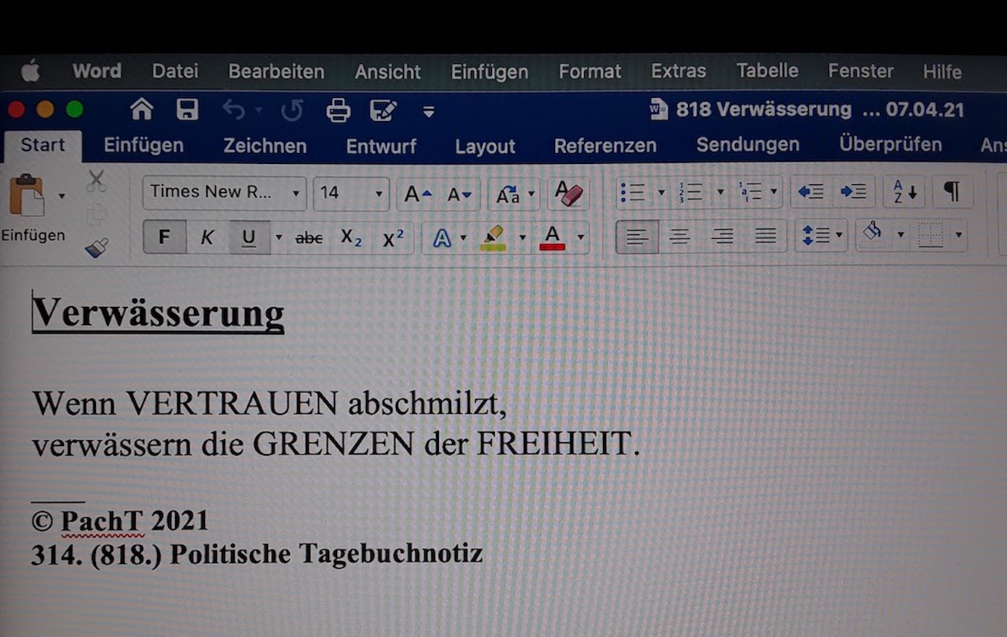Toggle Italic formatting with K button

pos(207,237)
